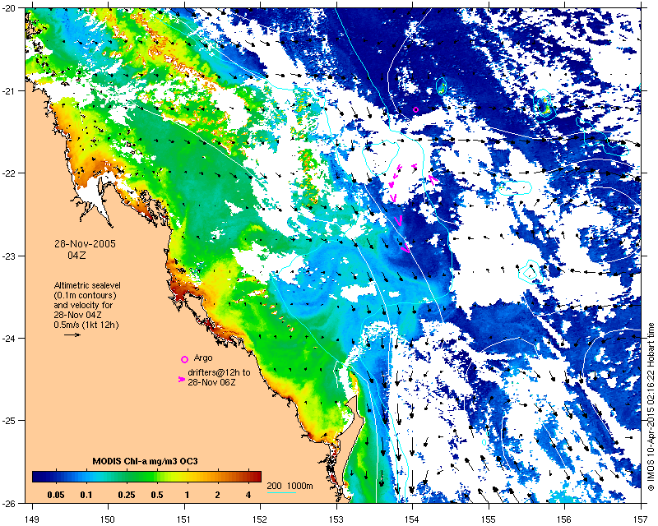The image size is (658, 526).
Task: Click the green middle of the chlorophyll colorbar
Action: point(146,477)
